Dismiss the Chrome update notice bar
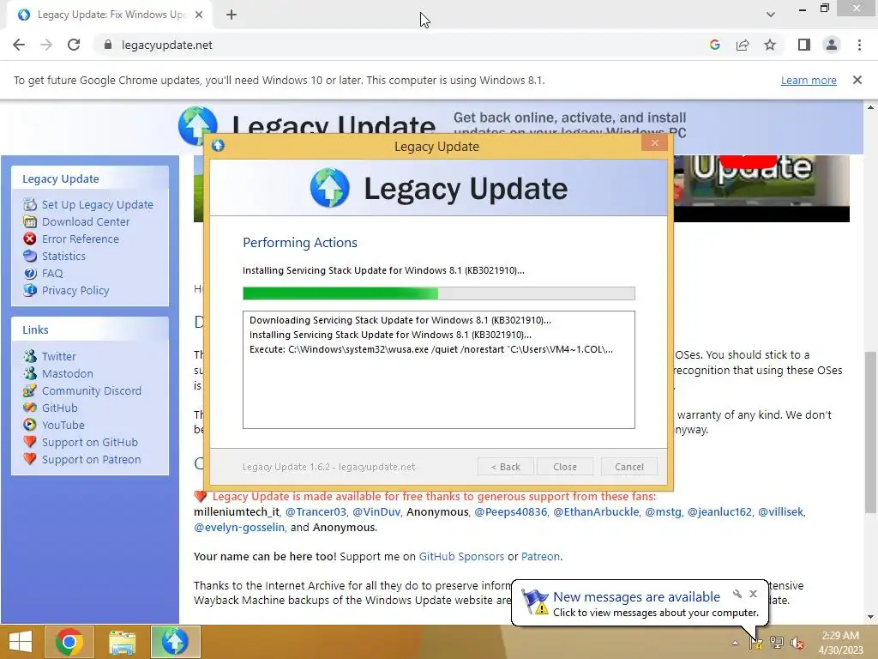878x659 pixels. (x=857, y=80)
